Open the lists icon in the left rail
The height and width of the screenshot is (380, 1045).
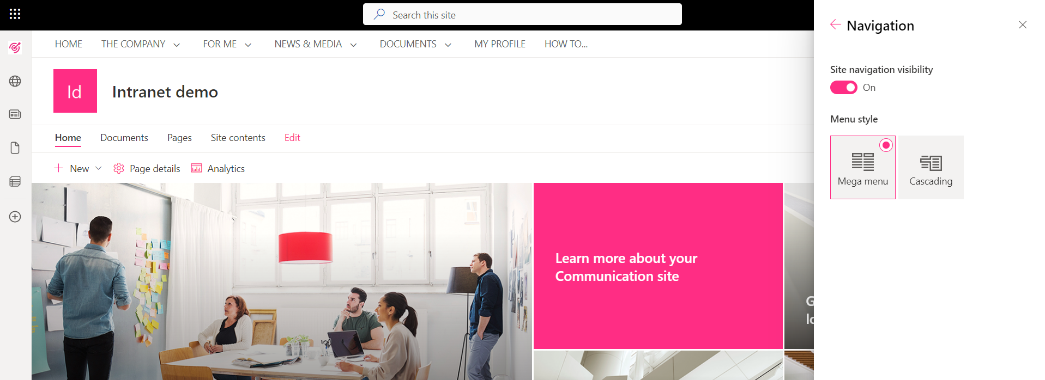click(15, 181)
